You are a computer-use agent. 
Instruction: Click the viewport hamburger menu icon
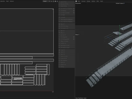pyautogui.click(x=76, y=1)
